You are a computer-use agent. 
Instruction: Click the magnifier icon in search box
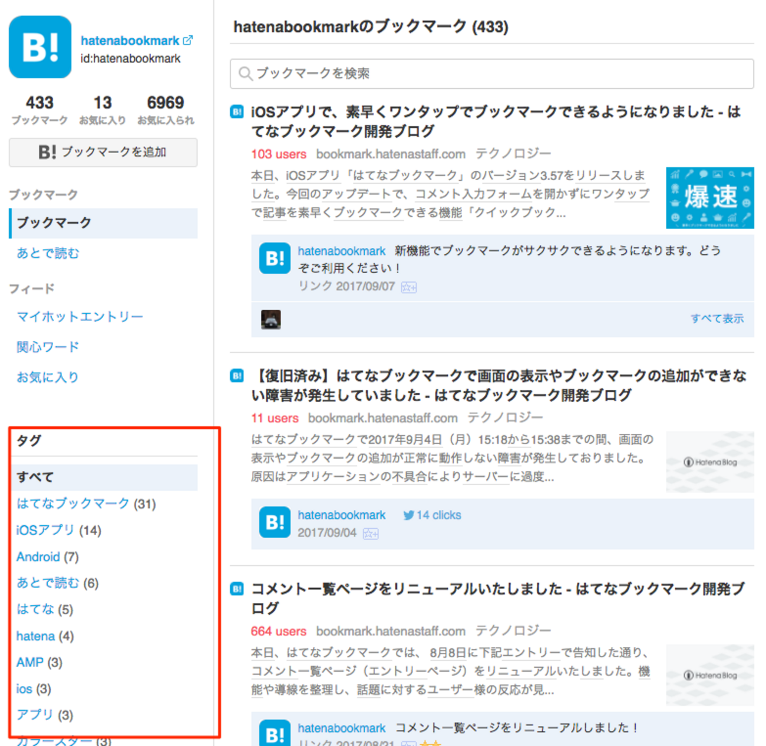tap(245, 74)
